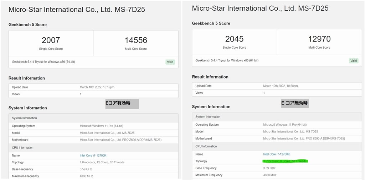The image size is (365, 180).
Task: Click left Geekbench 5 Score heading
Action: pyautogui.click(x=27, y=24)
